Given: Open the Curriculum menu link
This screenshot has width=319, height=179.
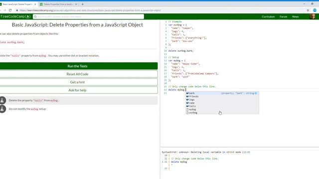Looking at the screenshot, I should (268, 16).
